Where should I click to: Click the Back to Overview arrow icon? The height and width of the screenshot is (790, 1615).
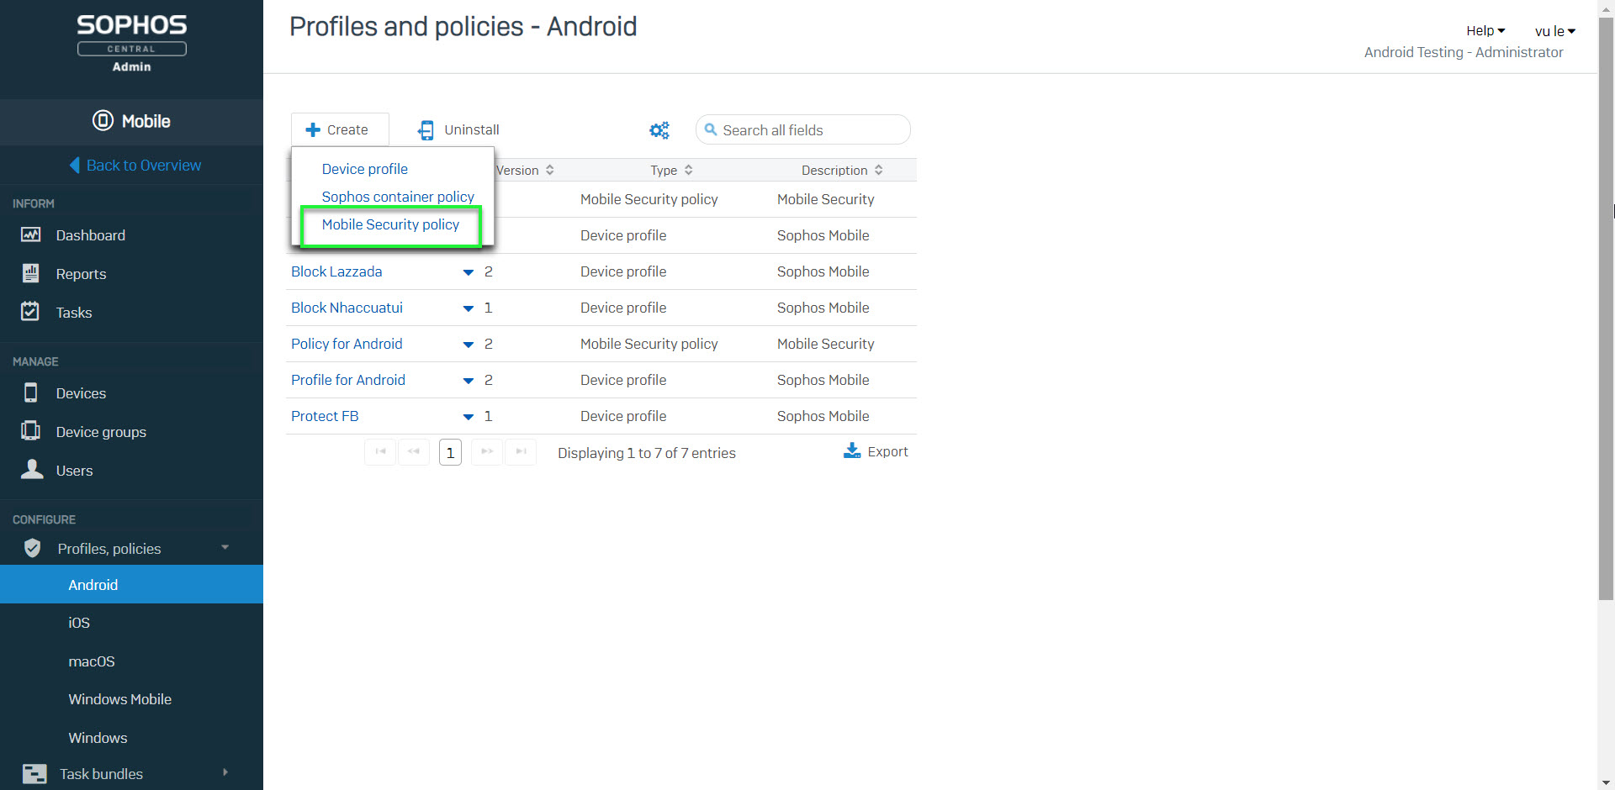tap(75, 165)
